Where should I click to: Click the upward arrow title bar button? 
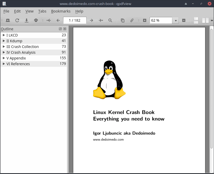[186, 4]
